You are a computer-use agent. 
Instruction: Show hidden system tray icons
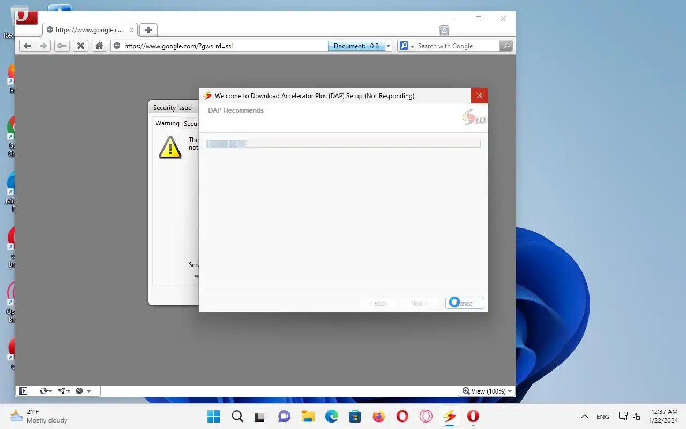coord(584,417)
